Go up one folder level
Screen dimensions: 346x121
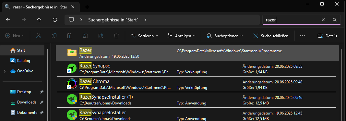(39, 20)
